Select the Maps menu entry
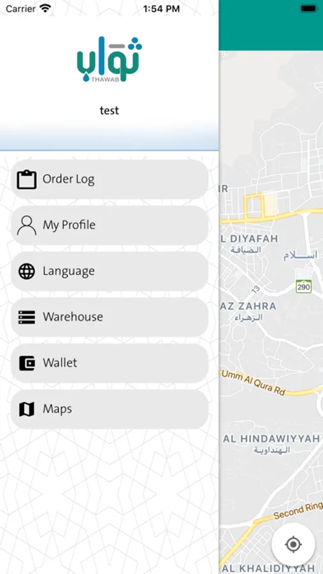The image size is (323, 574). [110, 409]
